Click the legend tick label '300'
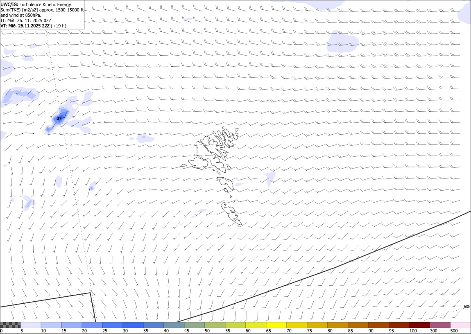 433,331
